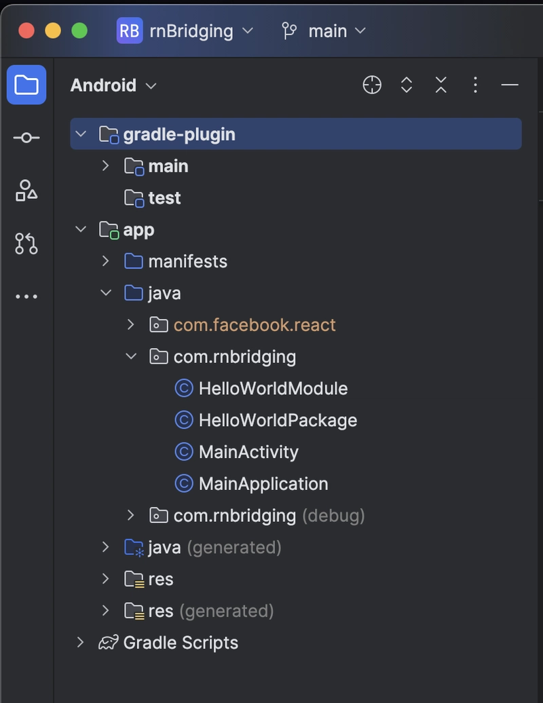Open the Project tool window folder icon
The height and width of the screenshot is (703, 543).
[26, 85]
